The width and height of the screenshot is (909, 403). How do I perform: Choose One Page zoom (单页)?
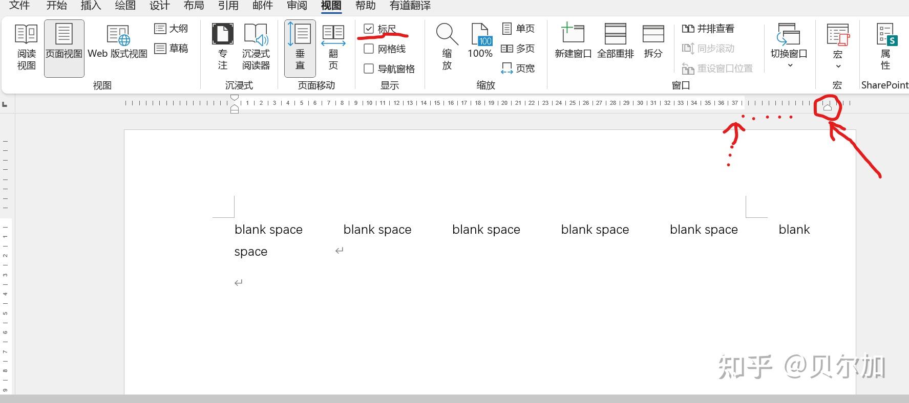point(518,29)
